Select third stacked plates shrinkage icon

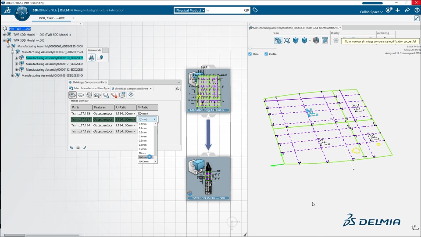[89, 95]
